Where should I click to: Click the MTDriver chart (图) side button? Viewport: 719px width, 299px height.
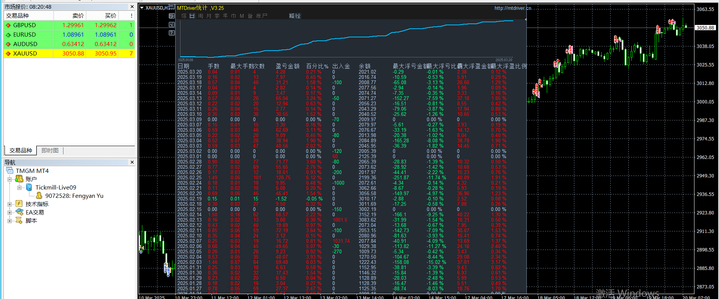[172, 16]
